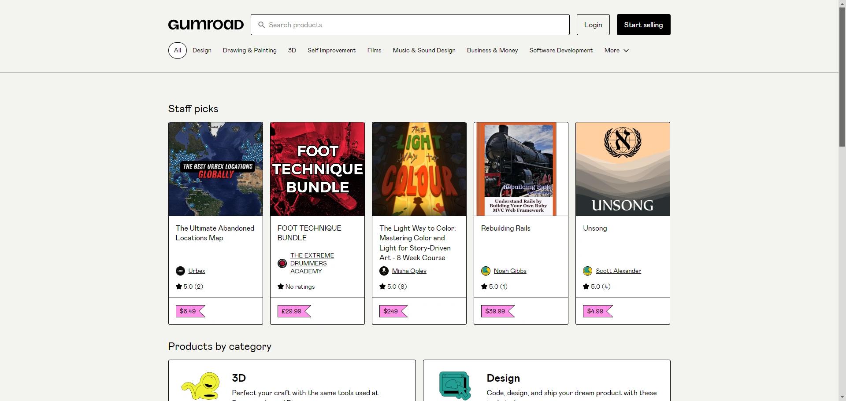Screen dimensions: 846x401
Task: Open the Urbex locations map thumbnail
Action: point(215,169)
